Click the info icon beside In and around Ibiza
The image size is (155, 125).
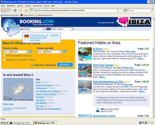tap(32, 75)
